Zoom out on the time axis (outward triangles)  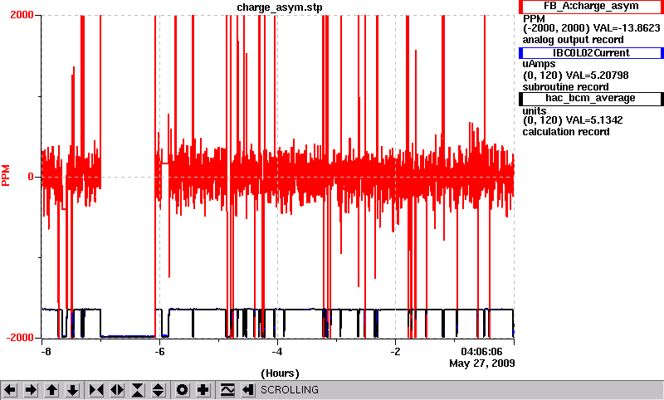(117, 390)
